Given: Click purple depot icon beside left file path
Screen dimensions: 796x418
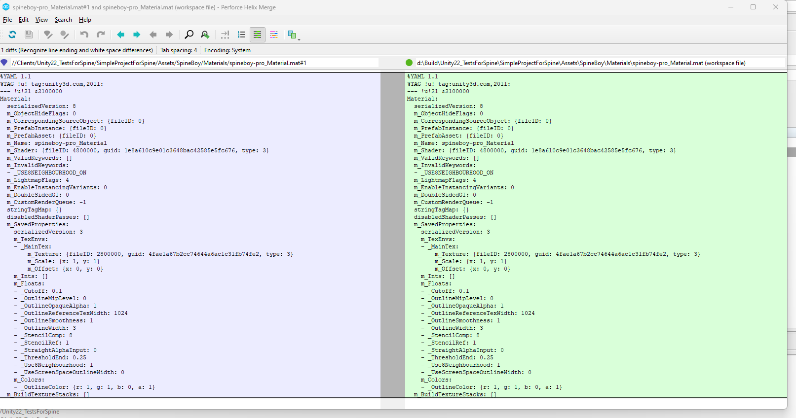Looking at the screenshot, I should tap(4, 63).
